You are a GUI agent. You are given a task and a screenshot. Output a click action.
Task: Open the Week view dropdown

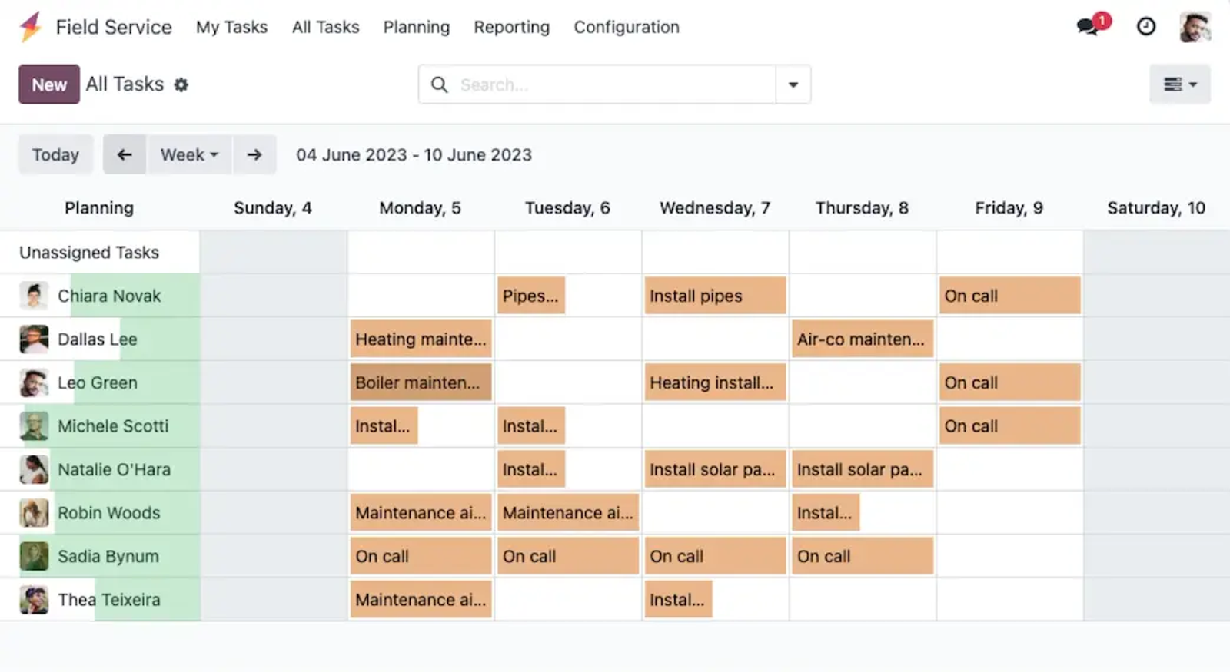(188, 154)
